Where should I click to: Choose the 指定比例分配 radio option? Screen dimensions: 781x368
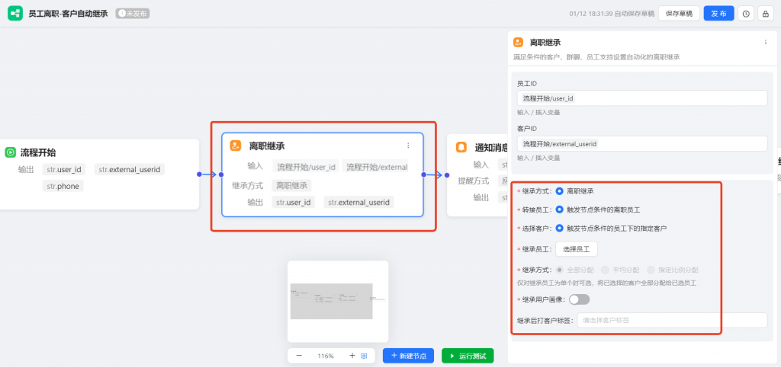651,270
